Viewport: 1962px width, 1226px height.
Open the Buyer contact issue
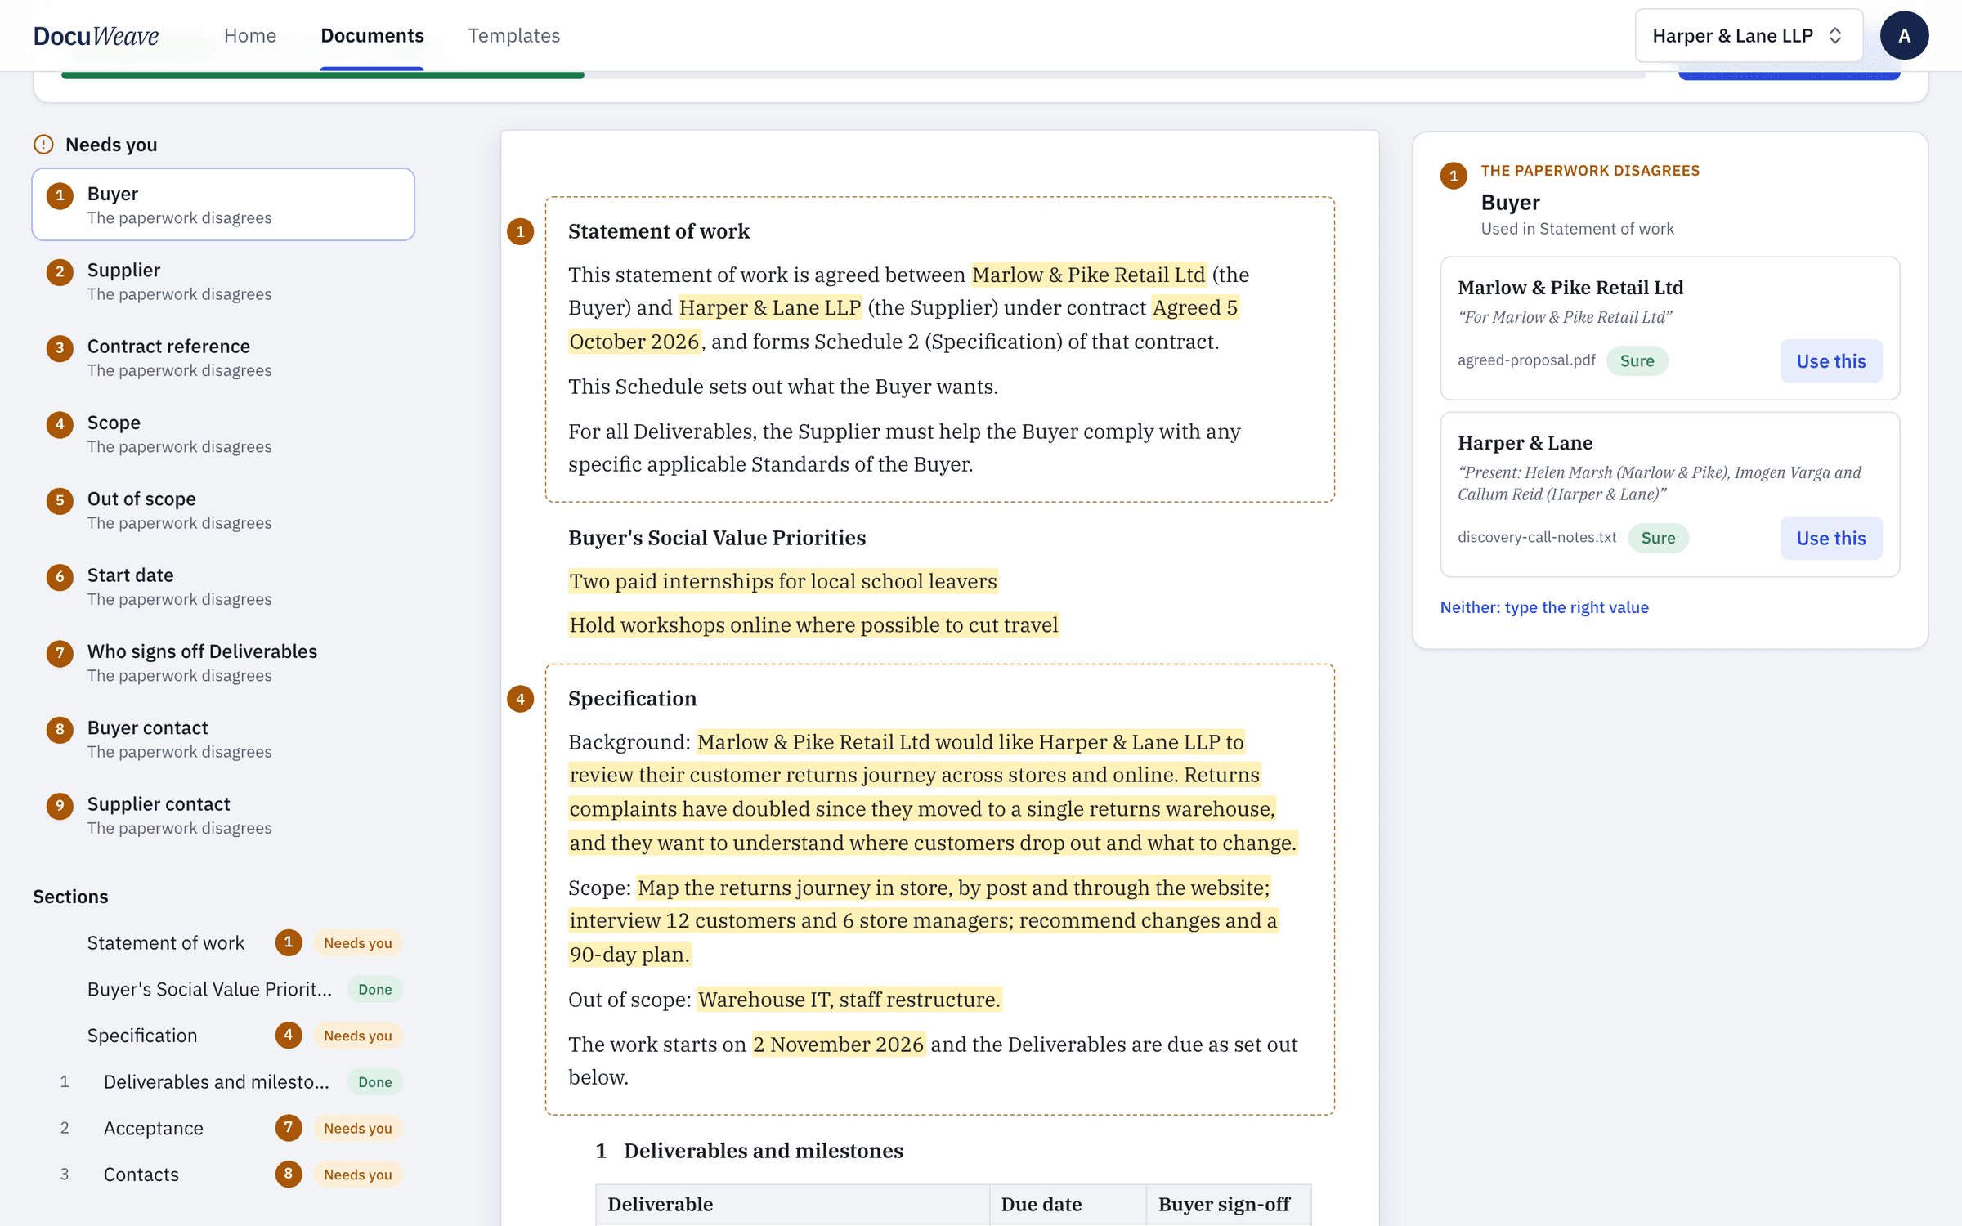tap(223, 739)
